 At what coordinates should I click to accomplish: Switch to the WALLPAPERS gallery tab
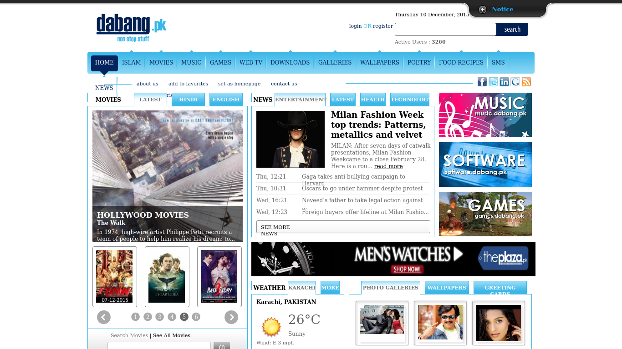[x=447, y=288]
